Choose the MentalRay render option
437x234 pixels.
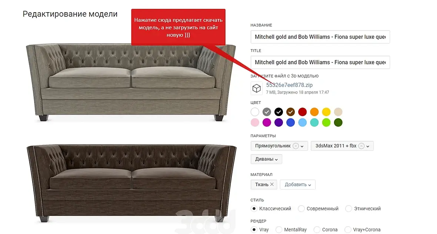click(x=279, y=230)
